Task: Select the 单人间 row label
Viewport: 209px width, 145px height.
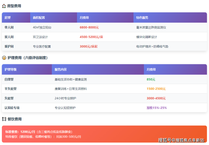Action: (9, 27)
